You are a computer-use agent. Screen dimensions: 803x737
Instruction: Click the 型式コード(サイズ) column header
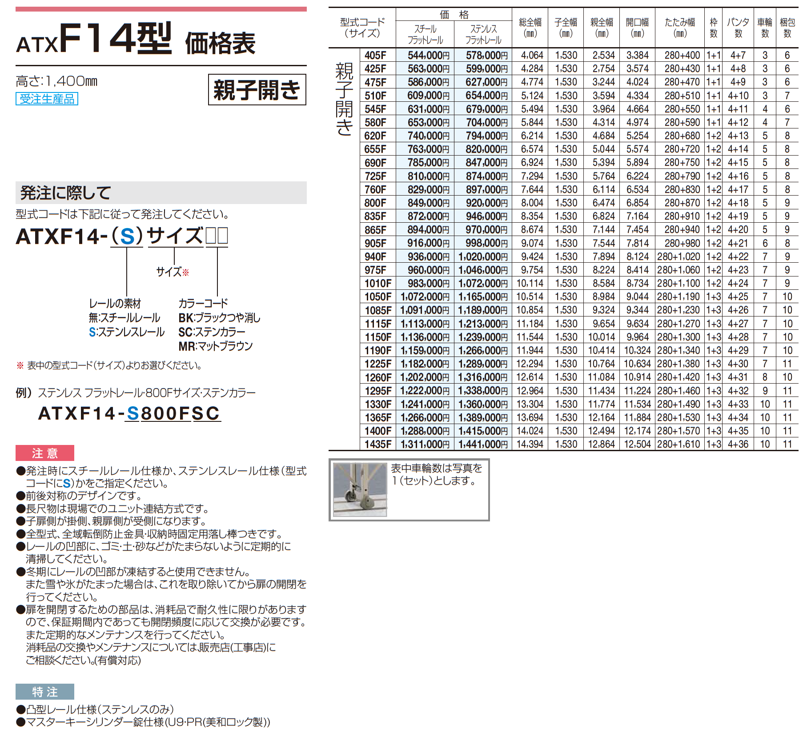pyautogui.click(x=362, y=28)
